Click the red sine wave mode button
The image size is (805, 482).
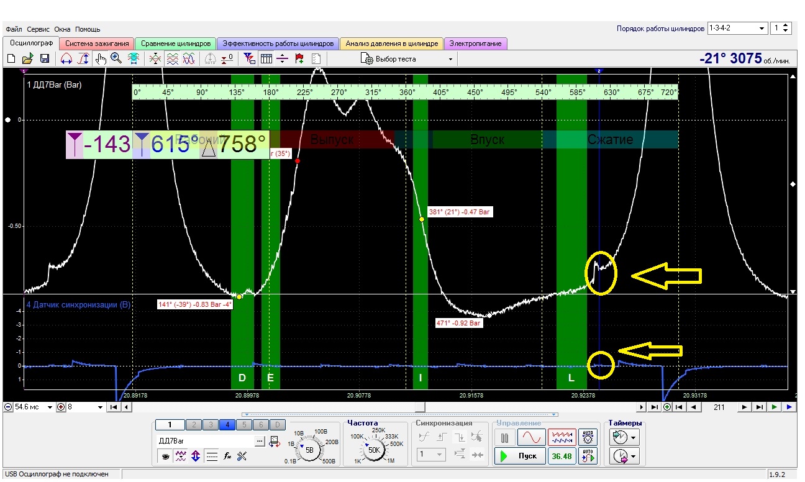(532, 437)
